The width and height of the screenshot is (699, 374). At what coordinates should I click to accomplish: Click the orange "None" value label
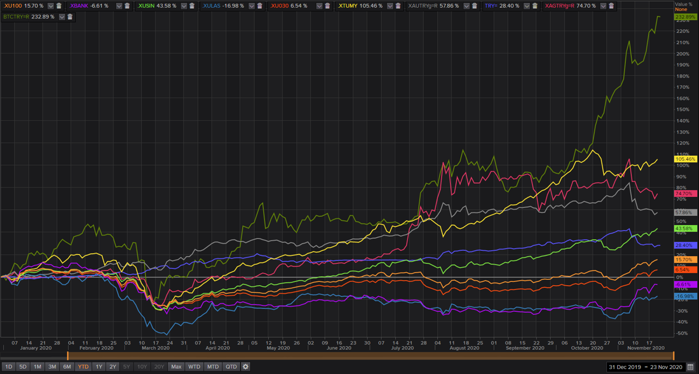[681, 9]
